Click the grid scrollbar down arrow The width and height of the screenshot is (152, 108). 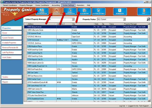coord(149,100)
